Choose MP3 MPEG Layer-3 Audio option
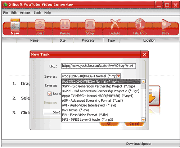 [101, 120]
